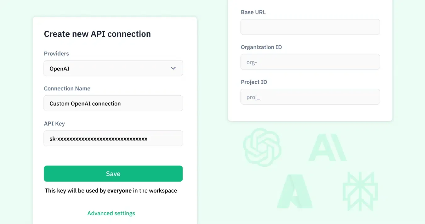Open the Providers dropdown showing OpenAI
Viewport: 425px width, 224px height.
coord(113,68)
